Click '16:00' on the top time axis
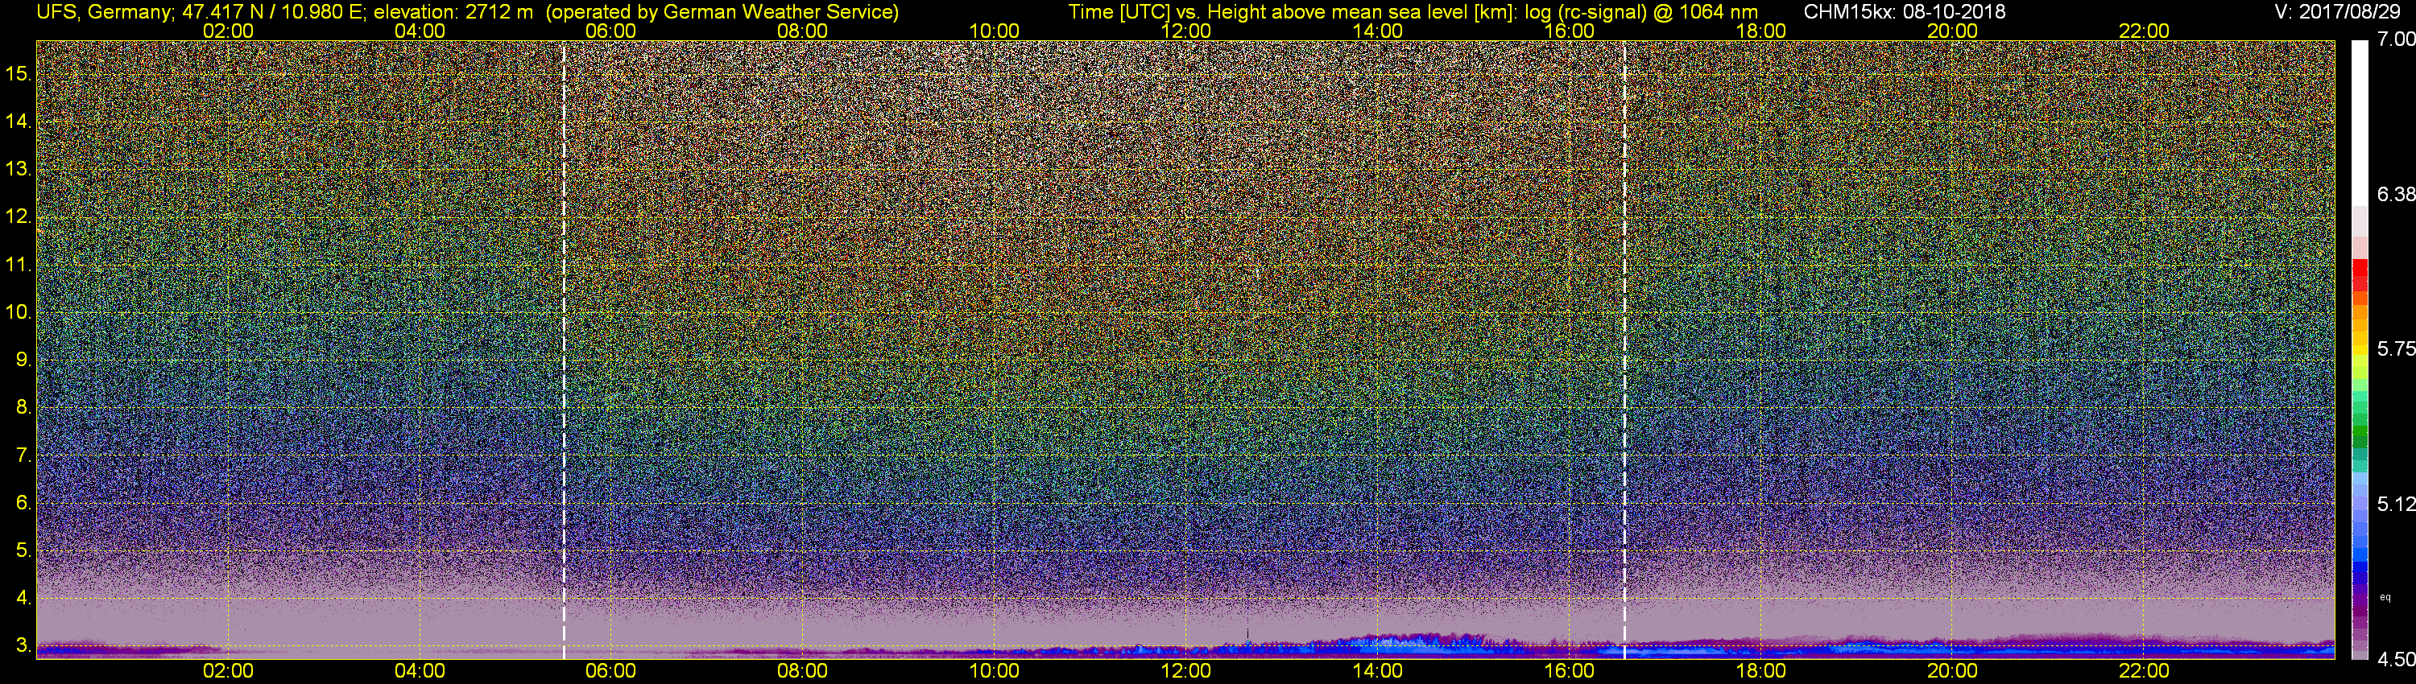 click(1569, 31)
